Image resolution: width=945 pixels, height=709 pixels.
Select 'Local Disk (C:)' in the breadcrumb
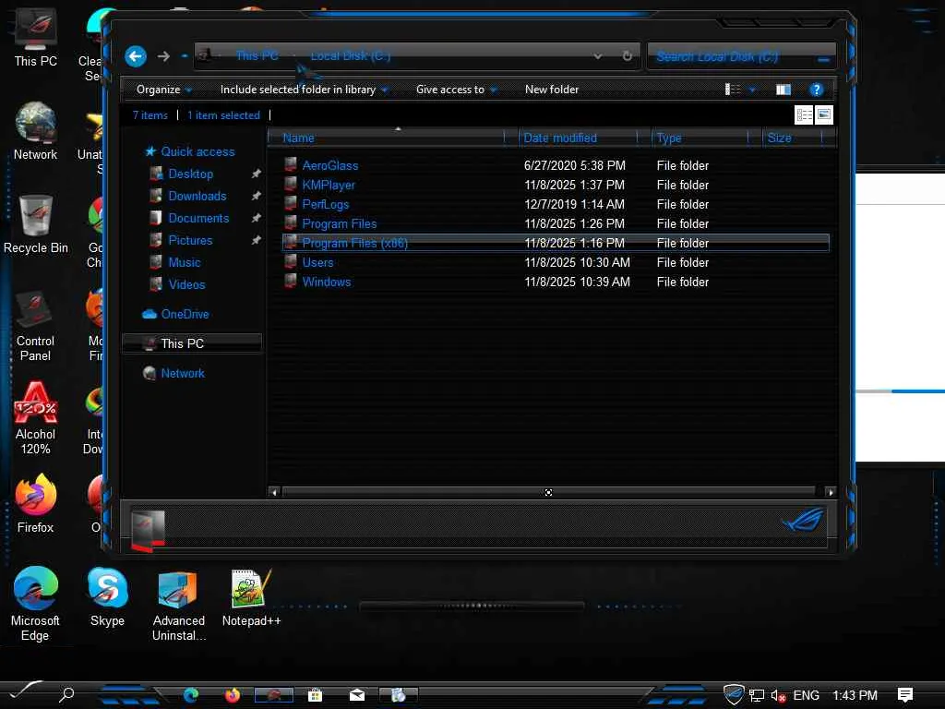[350, 56]
